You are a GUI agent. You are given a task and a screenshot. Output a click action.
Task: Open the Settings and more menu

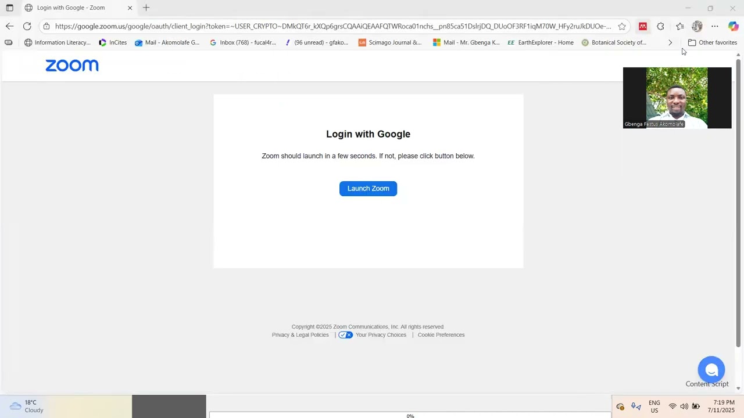click(715, 26)
